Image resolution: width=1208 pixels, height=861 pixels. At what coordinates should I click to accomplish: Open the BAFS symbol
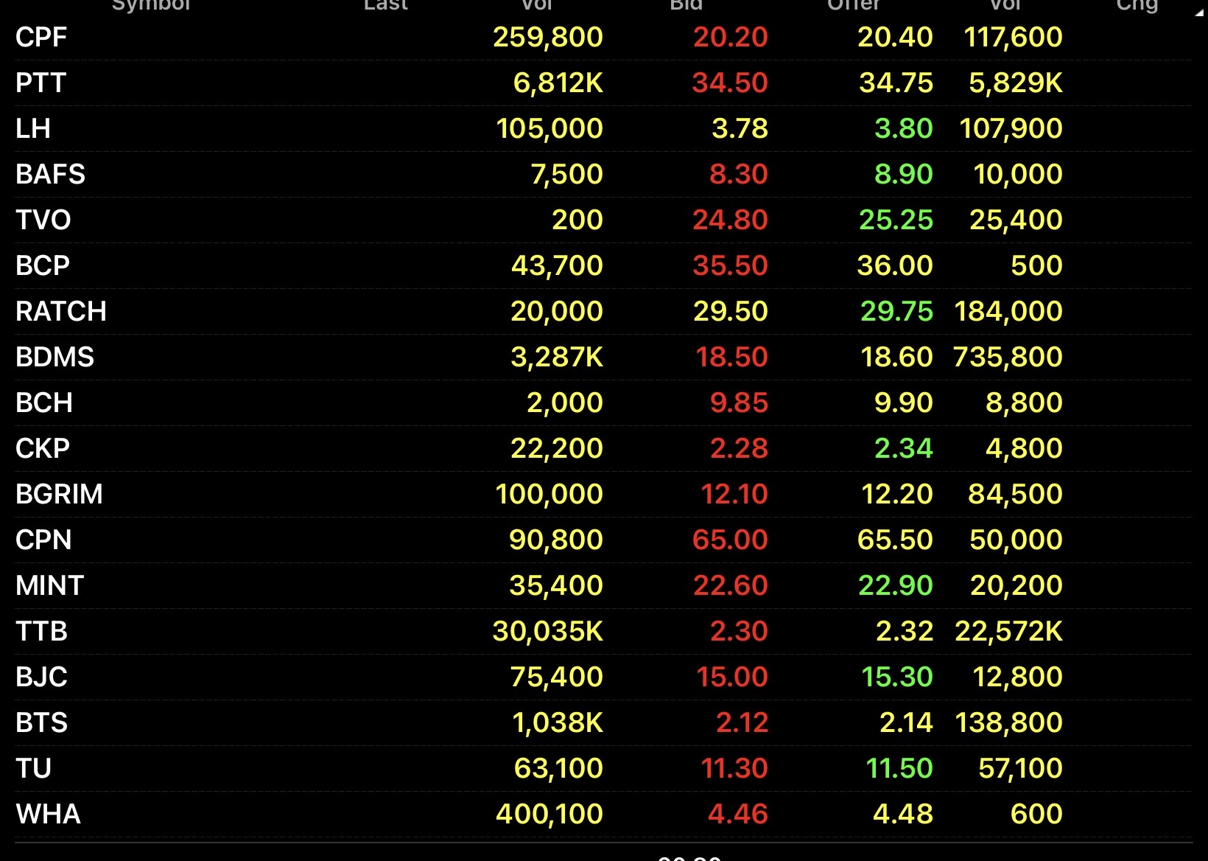51,174
